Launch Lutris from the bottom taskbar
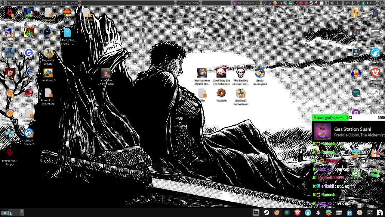This screenshot has width=385, height=217. pos(277,213)
